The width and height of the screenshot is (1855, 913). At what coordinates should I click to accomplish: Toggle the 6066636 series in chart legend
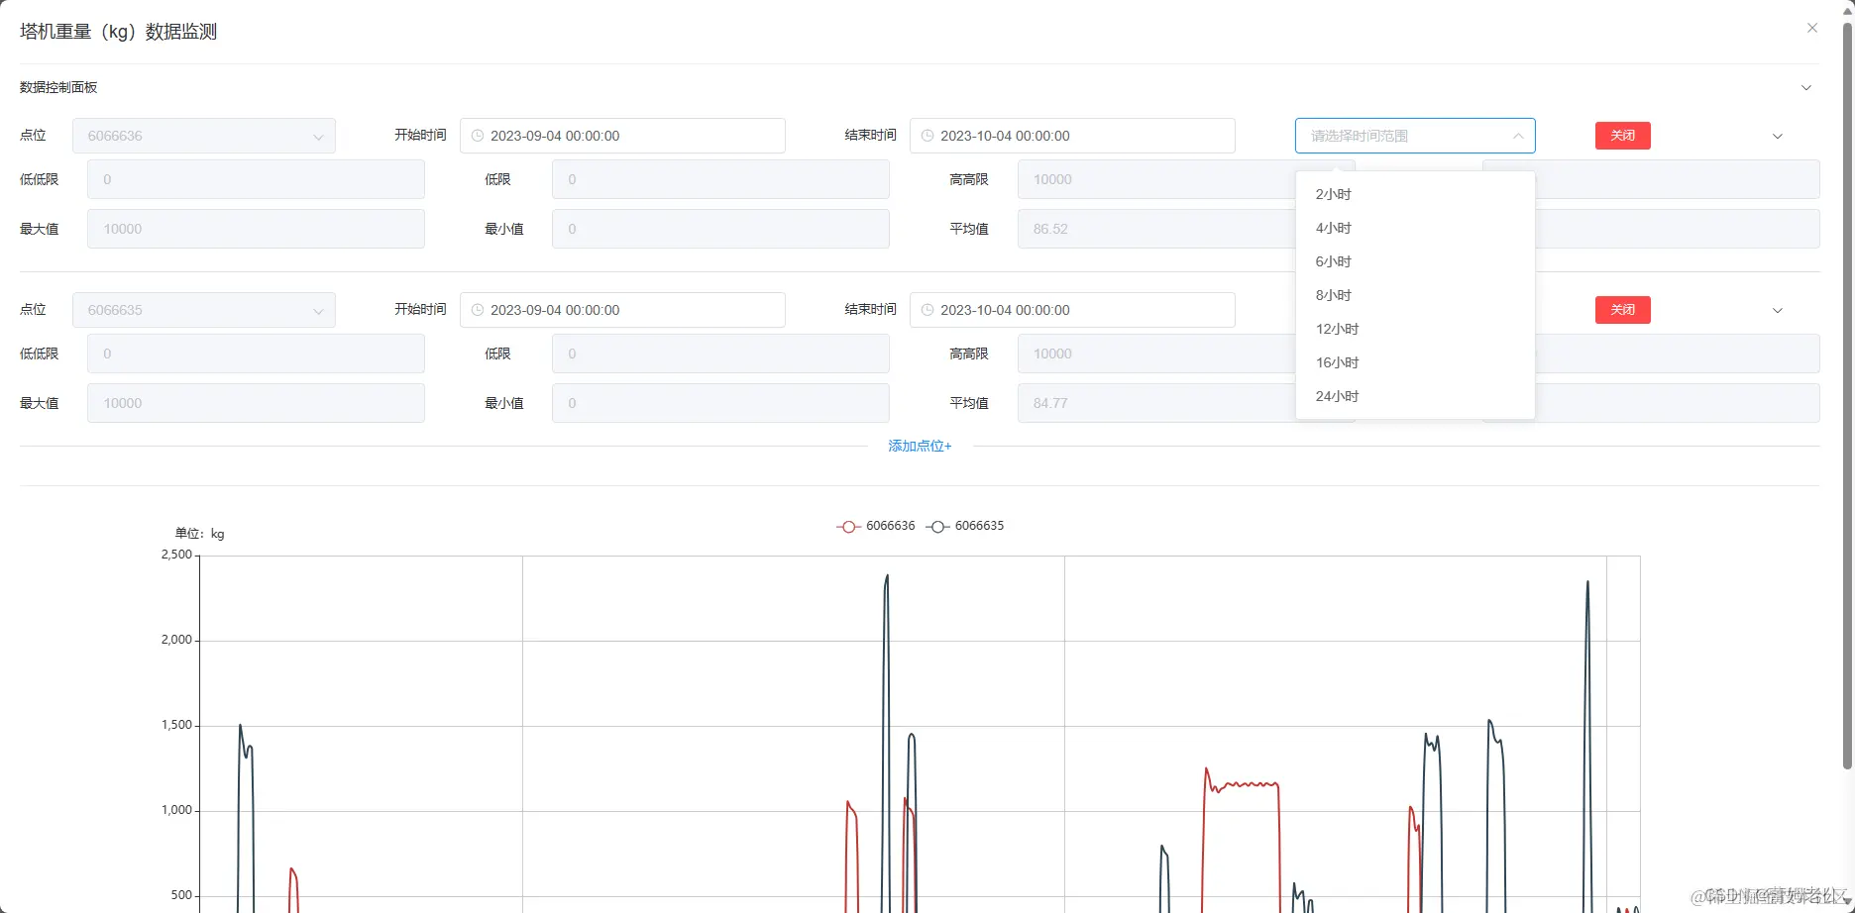tap(876, 526)
